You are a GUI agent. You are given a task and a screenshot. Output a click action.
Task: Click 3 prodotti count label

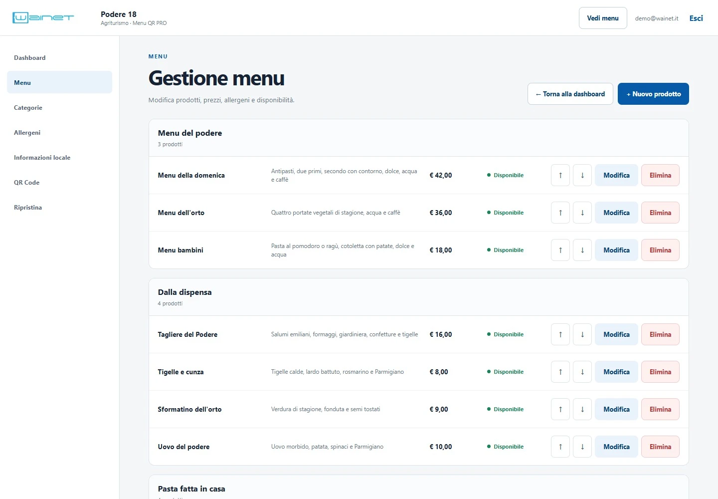170,144
